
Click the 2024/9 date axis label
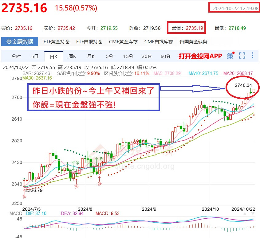coord(149,209)
